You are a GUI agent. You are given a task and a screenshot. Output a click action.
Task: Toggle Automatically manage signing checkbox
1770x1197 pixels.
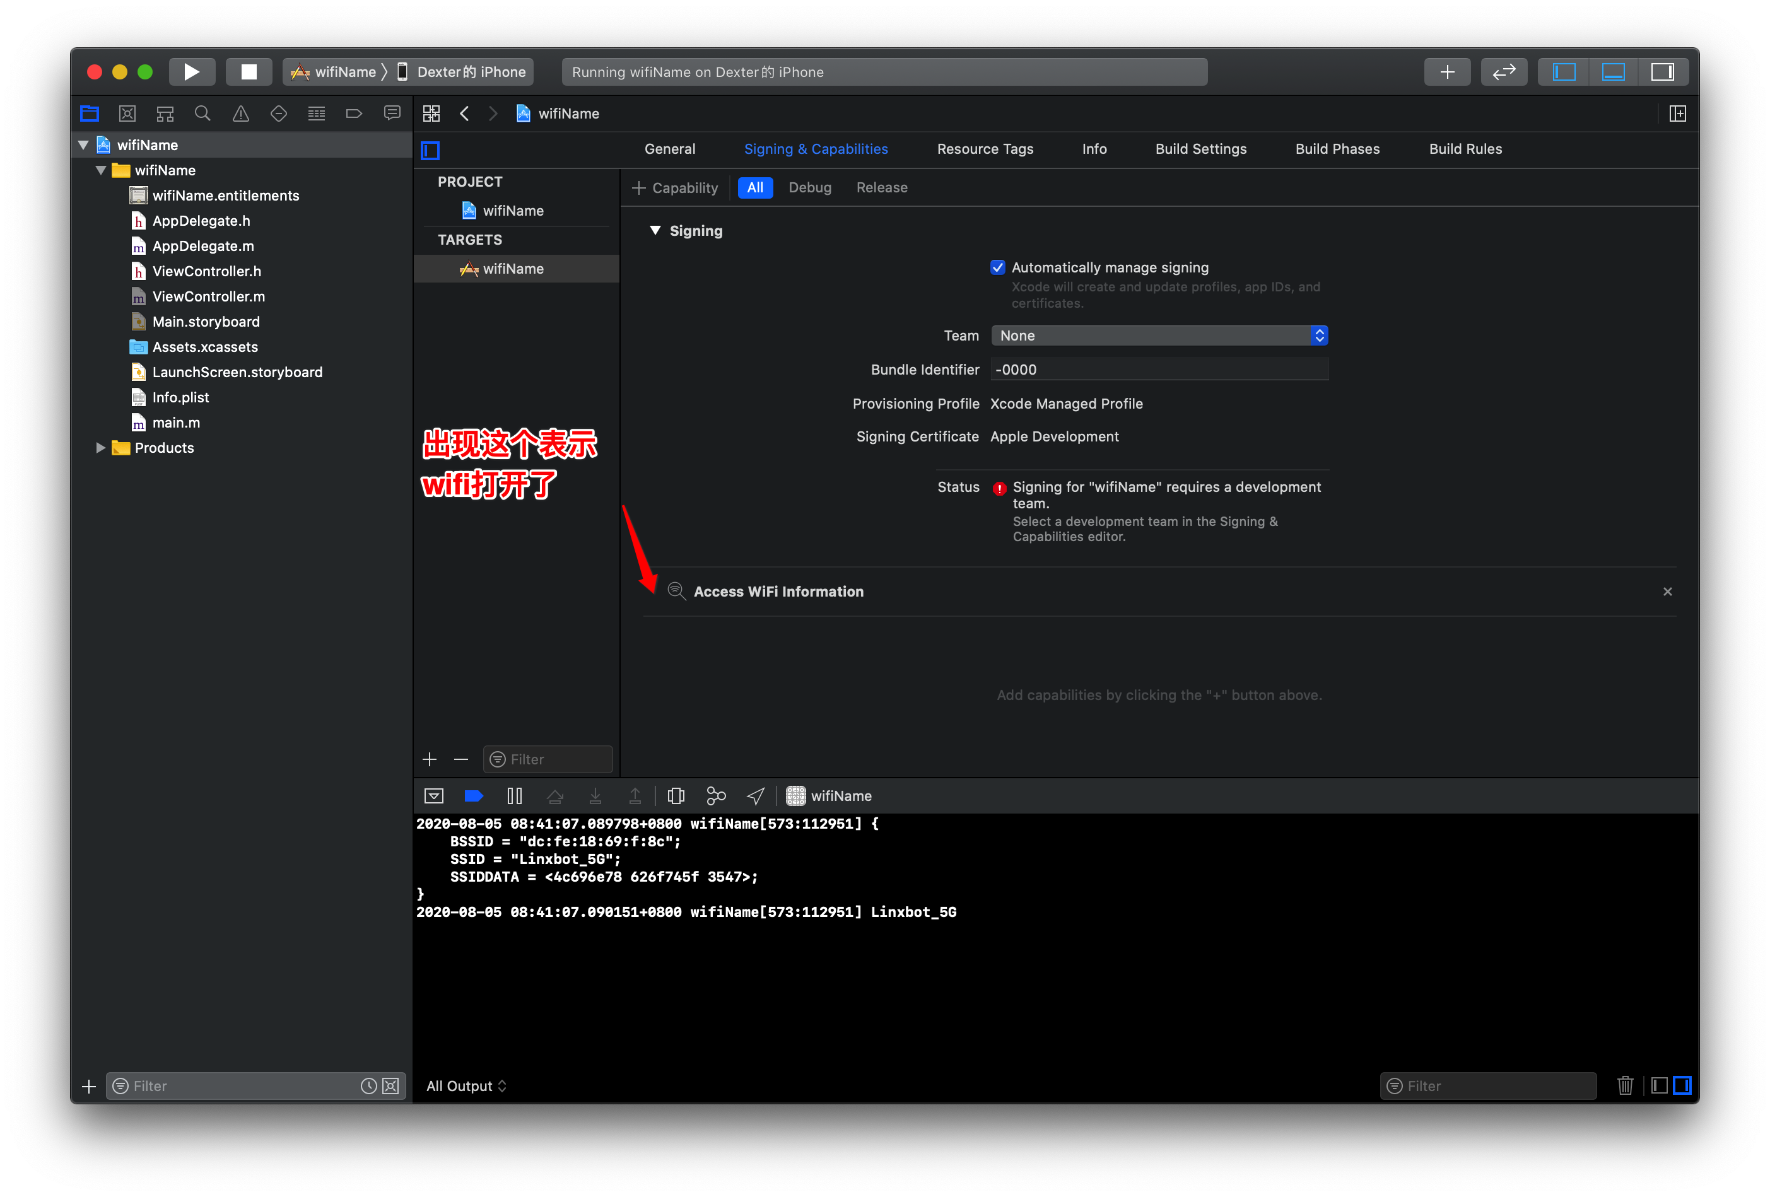998,267
